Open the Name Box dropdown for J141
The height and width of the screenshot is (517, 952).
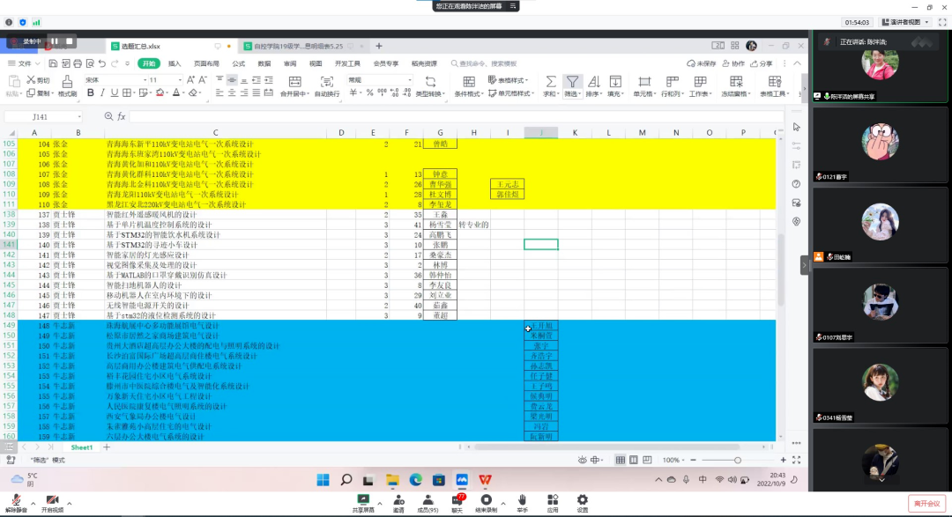[x=79, y=116]
